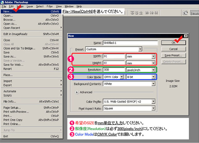Open the Edit menu
199x143 pixels.
(11, 6)
